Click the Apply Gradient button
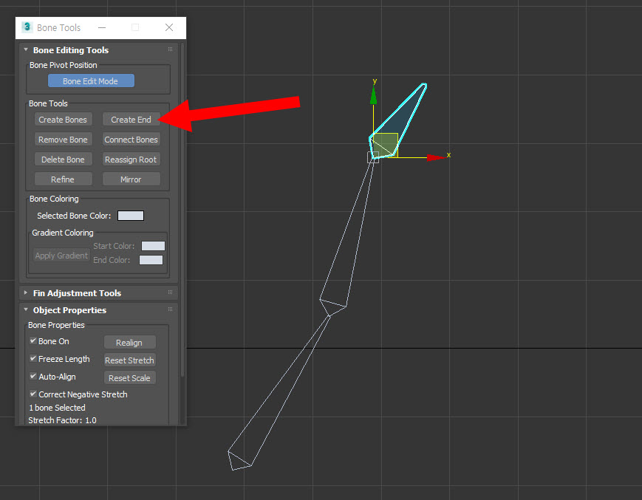The image size is (642, 500). pyautogui.click(x=61, y=256)
